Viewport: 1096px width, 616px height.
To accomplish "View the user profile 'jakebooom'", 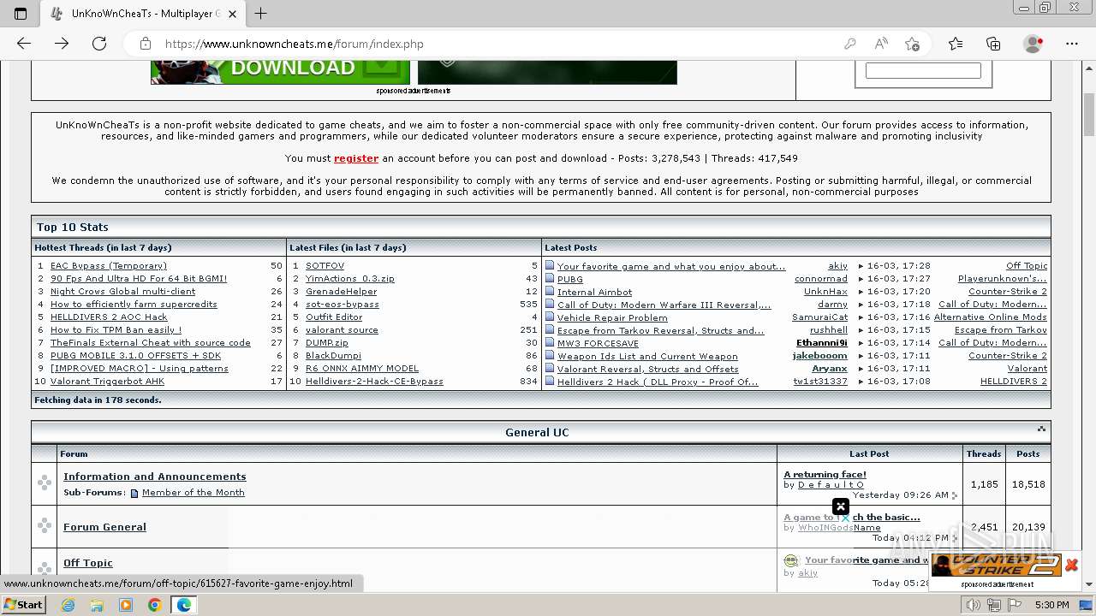I will pyautogui.click(x=820, y=356).
